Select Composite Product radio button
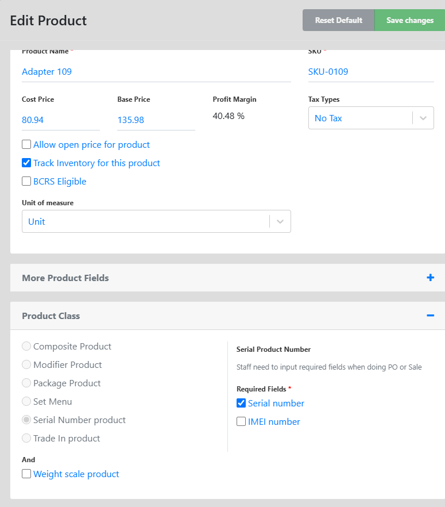The height and width of the screenshot is (507, 445). pyautogui.click(x=26, y=346)
